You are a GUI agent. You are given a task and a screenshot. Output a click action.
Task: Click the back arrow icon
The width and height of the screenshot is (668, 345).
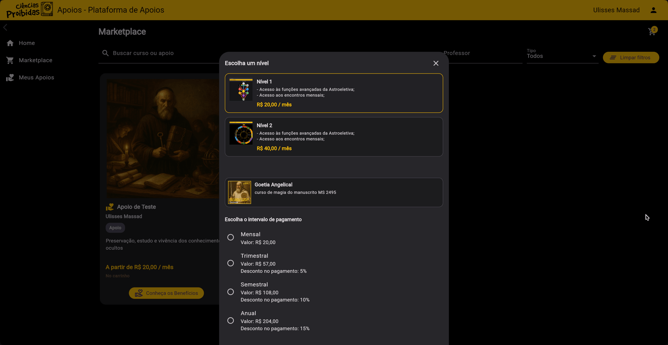[5, 27]
